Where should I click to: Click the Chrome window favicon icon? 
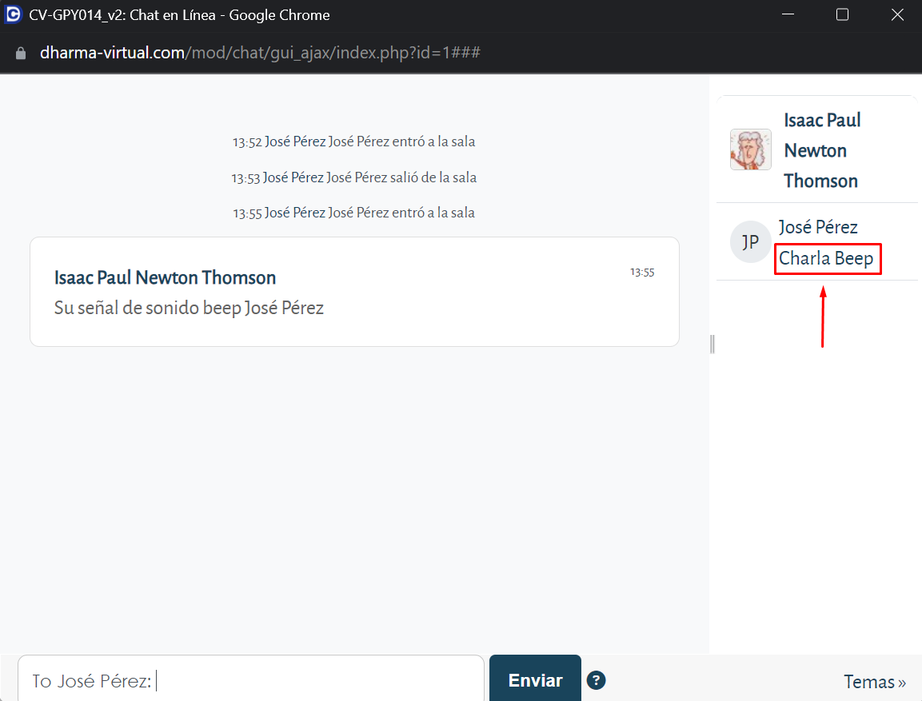point(13,15)
